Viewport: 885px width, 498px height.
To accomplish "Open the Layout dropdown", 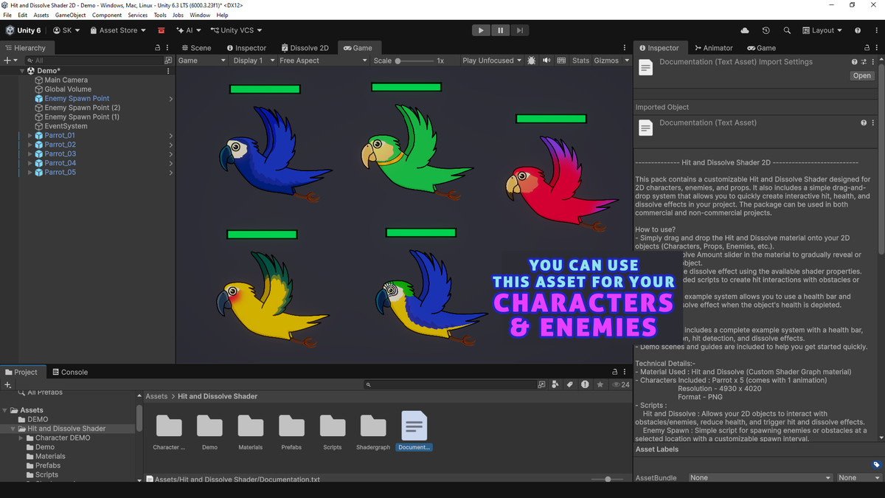I will tap(822, 30).
